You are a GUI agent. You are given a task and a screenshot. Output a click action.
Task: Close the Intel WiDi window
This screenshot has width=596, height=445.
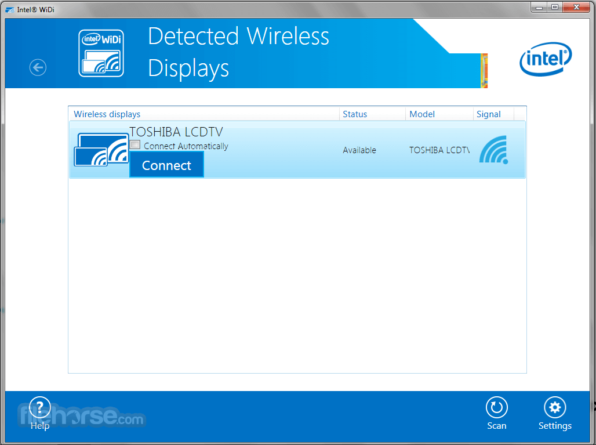[576, 7]
